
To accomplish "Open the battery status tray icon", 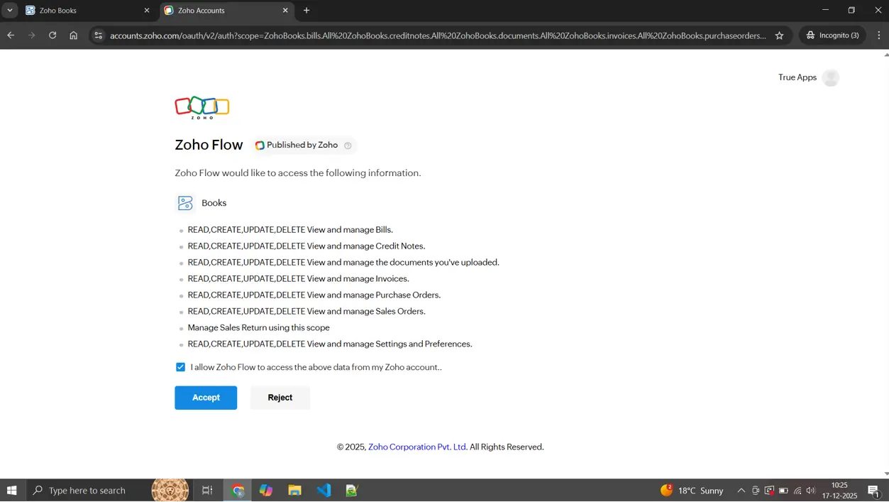I will click(783, 491).
